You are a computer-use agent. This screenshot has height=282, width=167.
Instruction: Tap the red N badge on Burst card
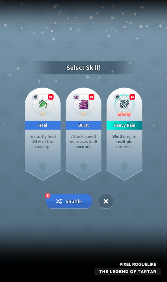coord(92,97)
